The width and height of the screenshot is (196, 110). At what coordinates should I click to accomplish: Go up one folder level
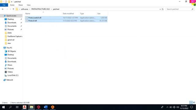pos(13,9)
